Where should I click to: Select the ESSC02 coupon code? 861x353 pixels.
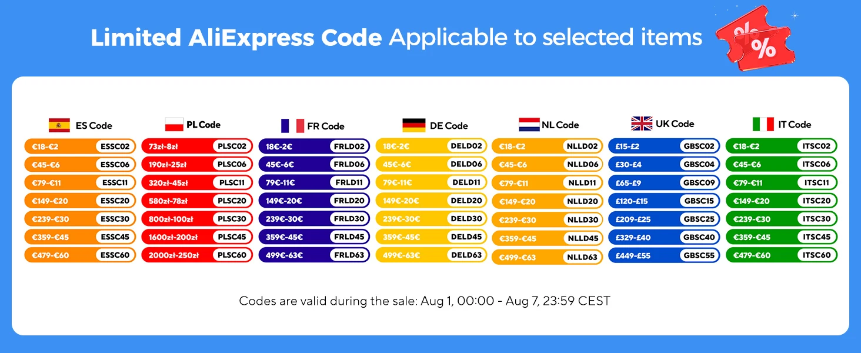coord(115,146)
